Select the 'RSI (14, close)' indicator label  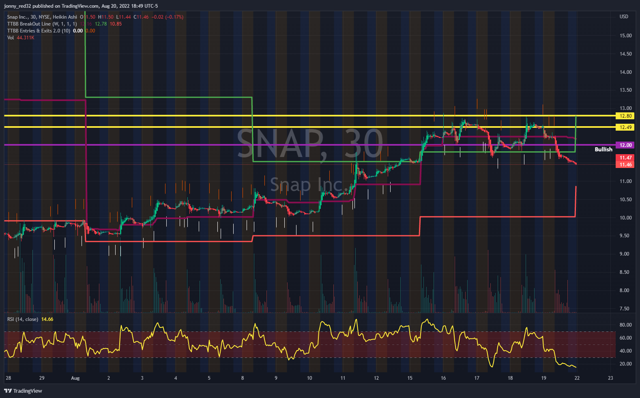pos(23,319)
